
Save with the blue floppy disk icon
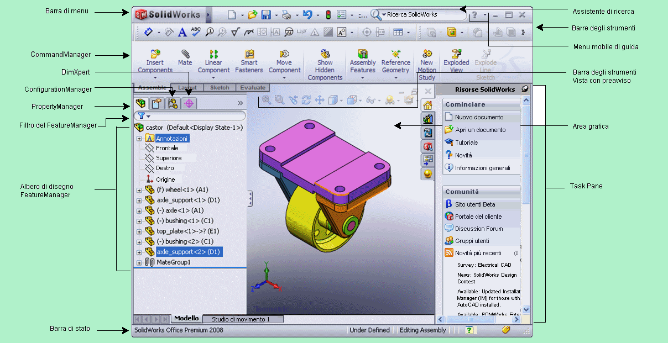coord(267,15)
